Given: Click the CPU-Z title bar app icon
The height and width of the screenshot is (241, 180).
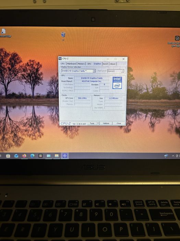Looking at the screenshot, I should tap(60, 59).
